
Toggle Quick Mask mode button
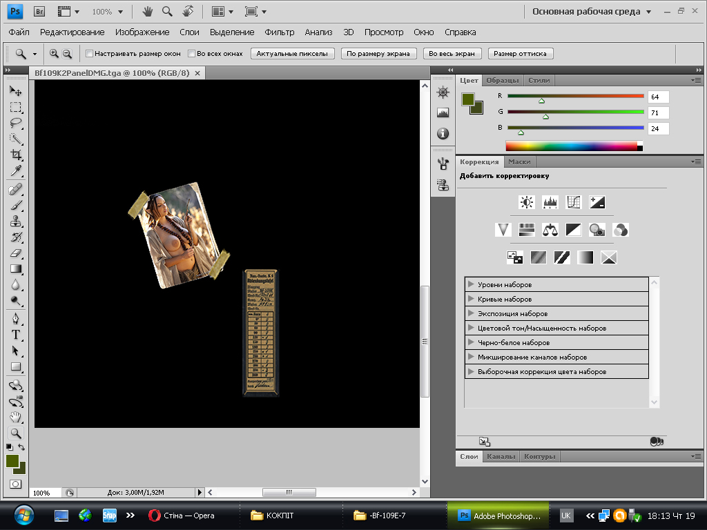15,484
